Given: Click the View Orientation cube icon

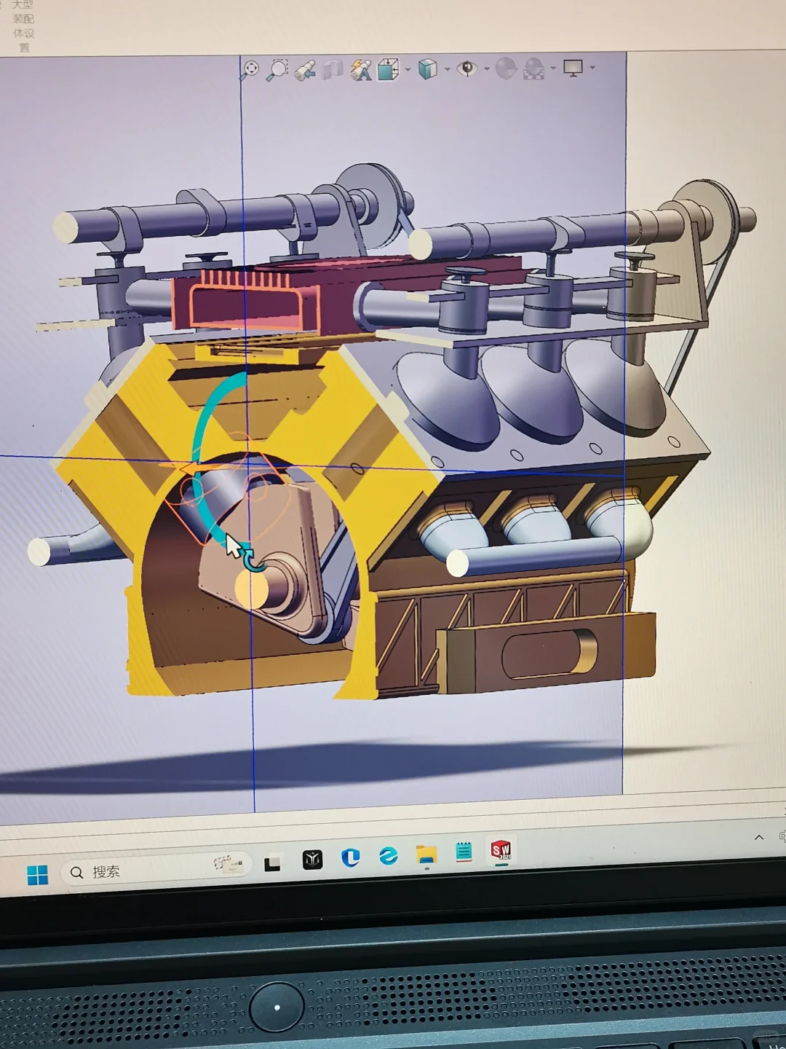Looking at the screenshot, I should tap(388, 69).
